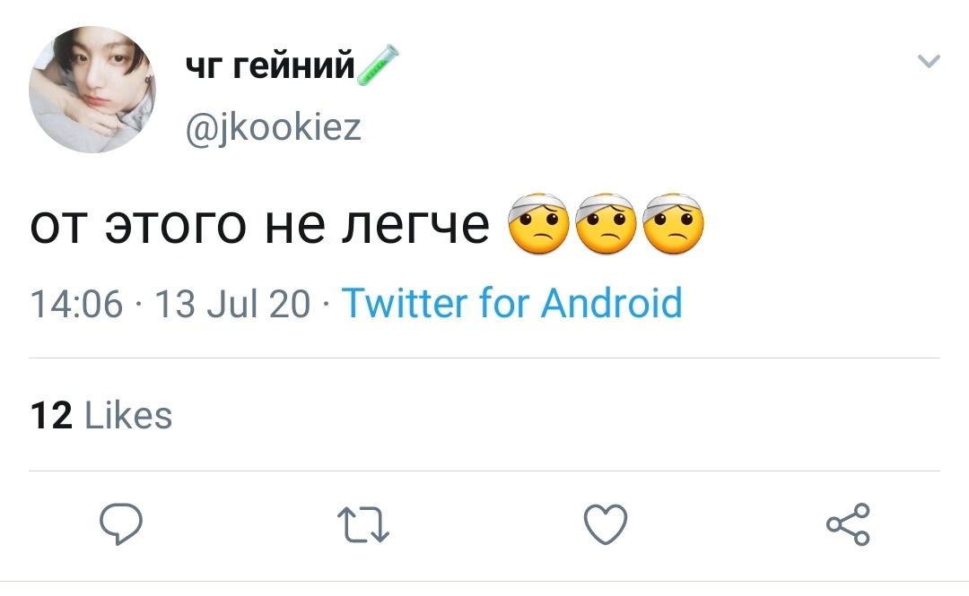Screen dimensions: 969x596
Task: Click the word Likes label
Action: tap(128, 415)
